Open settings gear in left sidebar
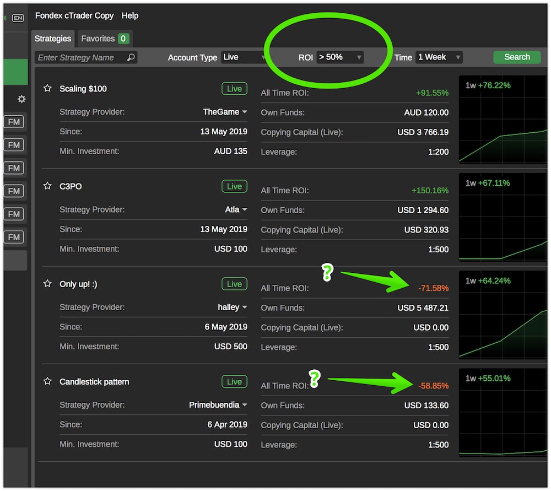Screen dimensions: 551x491 click(x=21, y=99)
